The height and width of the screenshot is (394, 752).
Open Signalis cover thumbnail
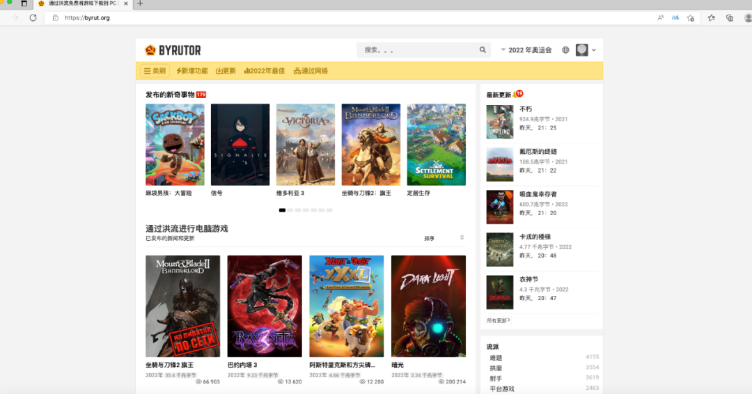coord(240,145)
